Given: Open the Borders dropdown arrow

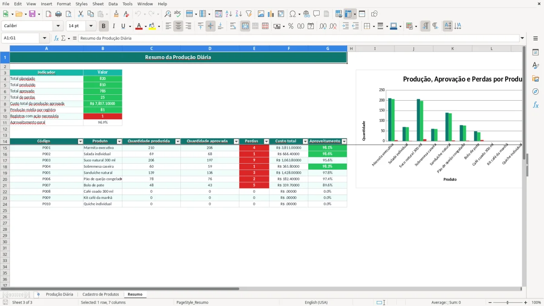Looking at the screenshot, I should pyautogui.click(x=374, y=26).
